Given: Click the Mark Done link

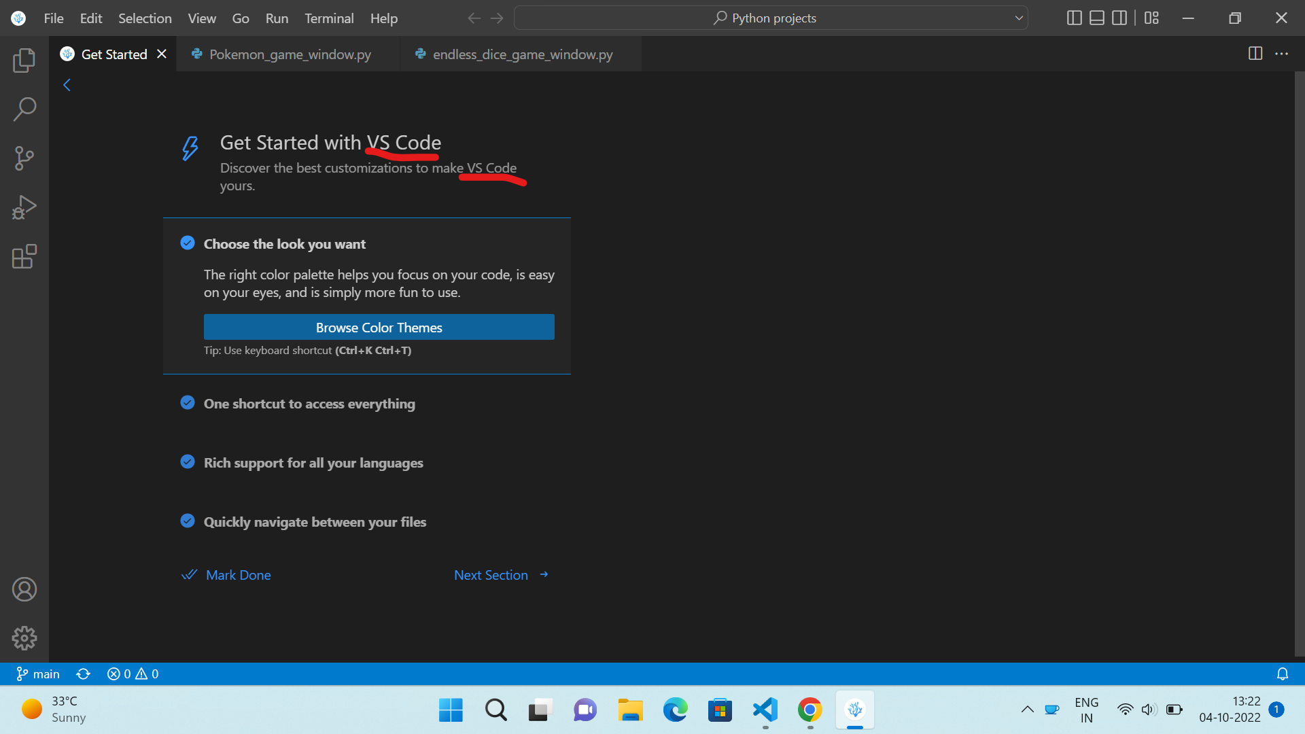Looking at the screenshot, I should pyautogui.click(x=226, y=575).
